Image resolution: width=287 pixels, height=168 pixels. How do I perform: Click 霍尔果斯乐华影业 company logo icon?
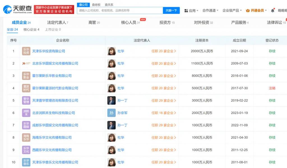(26, 76)
